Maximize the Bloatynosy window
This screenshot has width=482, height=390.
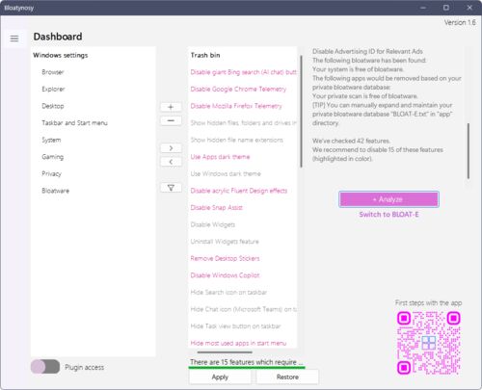(446, 8)
